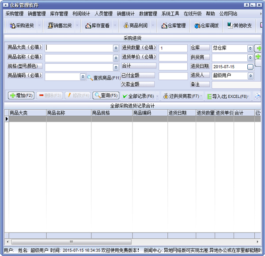The image size is (265, 256).
Task: Focus the 备注 input field
Action: tap(236, 85)
